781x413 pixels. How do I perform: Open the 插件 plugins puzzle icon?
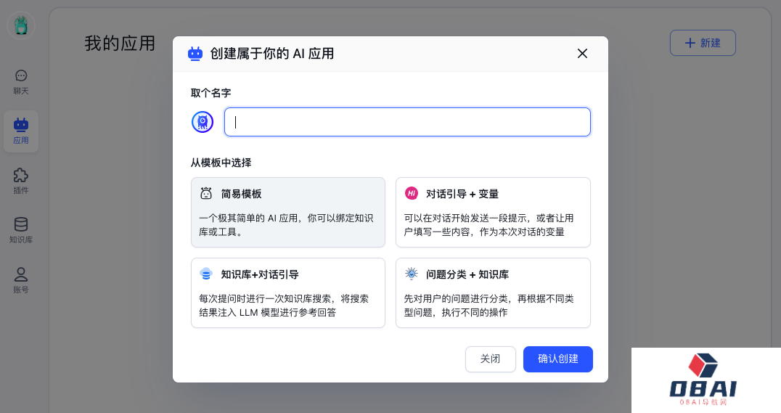click(x=21, y=181)
